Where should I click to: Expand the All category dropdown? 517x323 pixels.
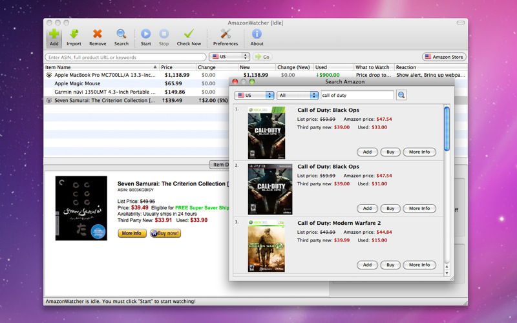297,95
